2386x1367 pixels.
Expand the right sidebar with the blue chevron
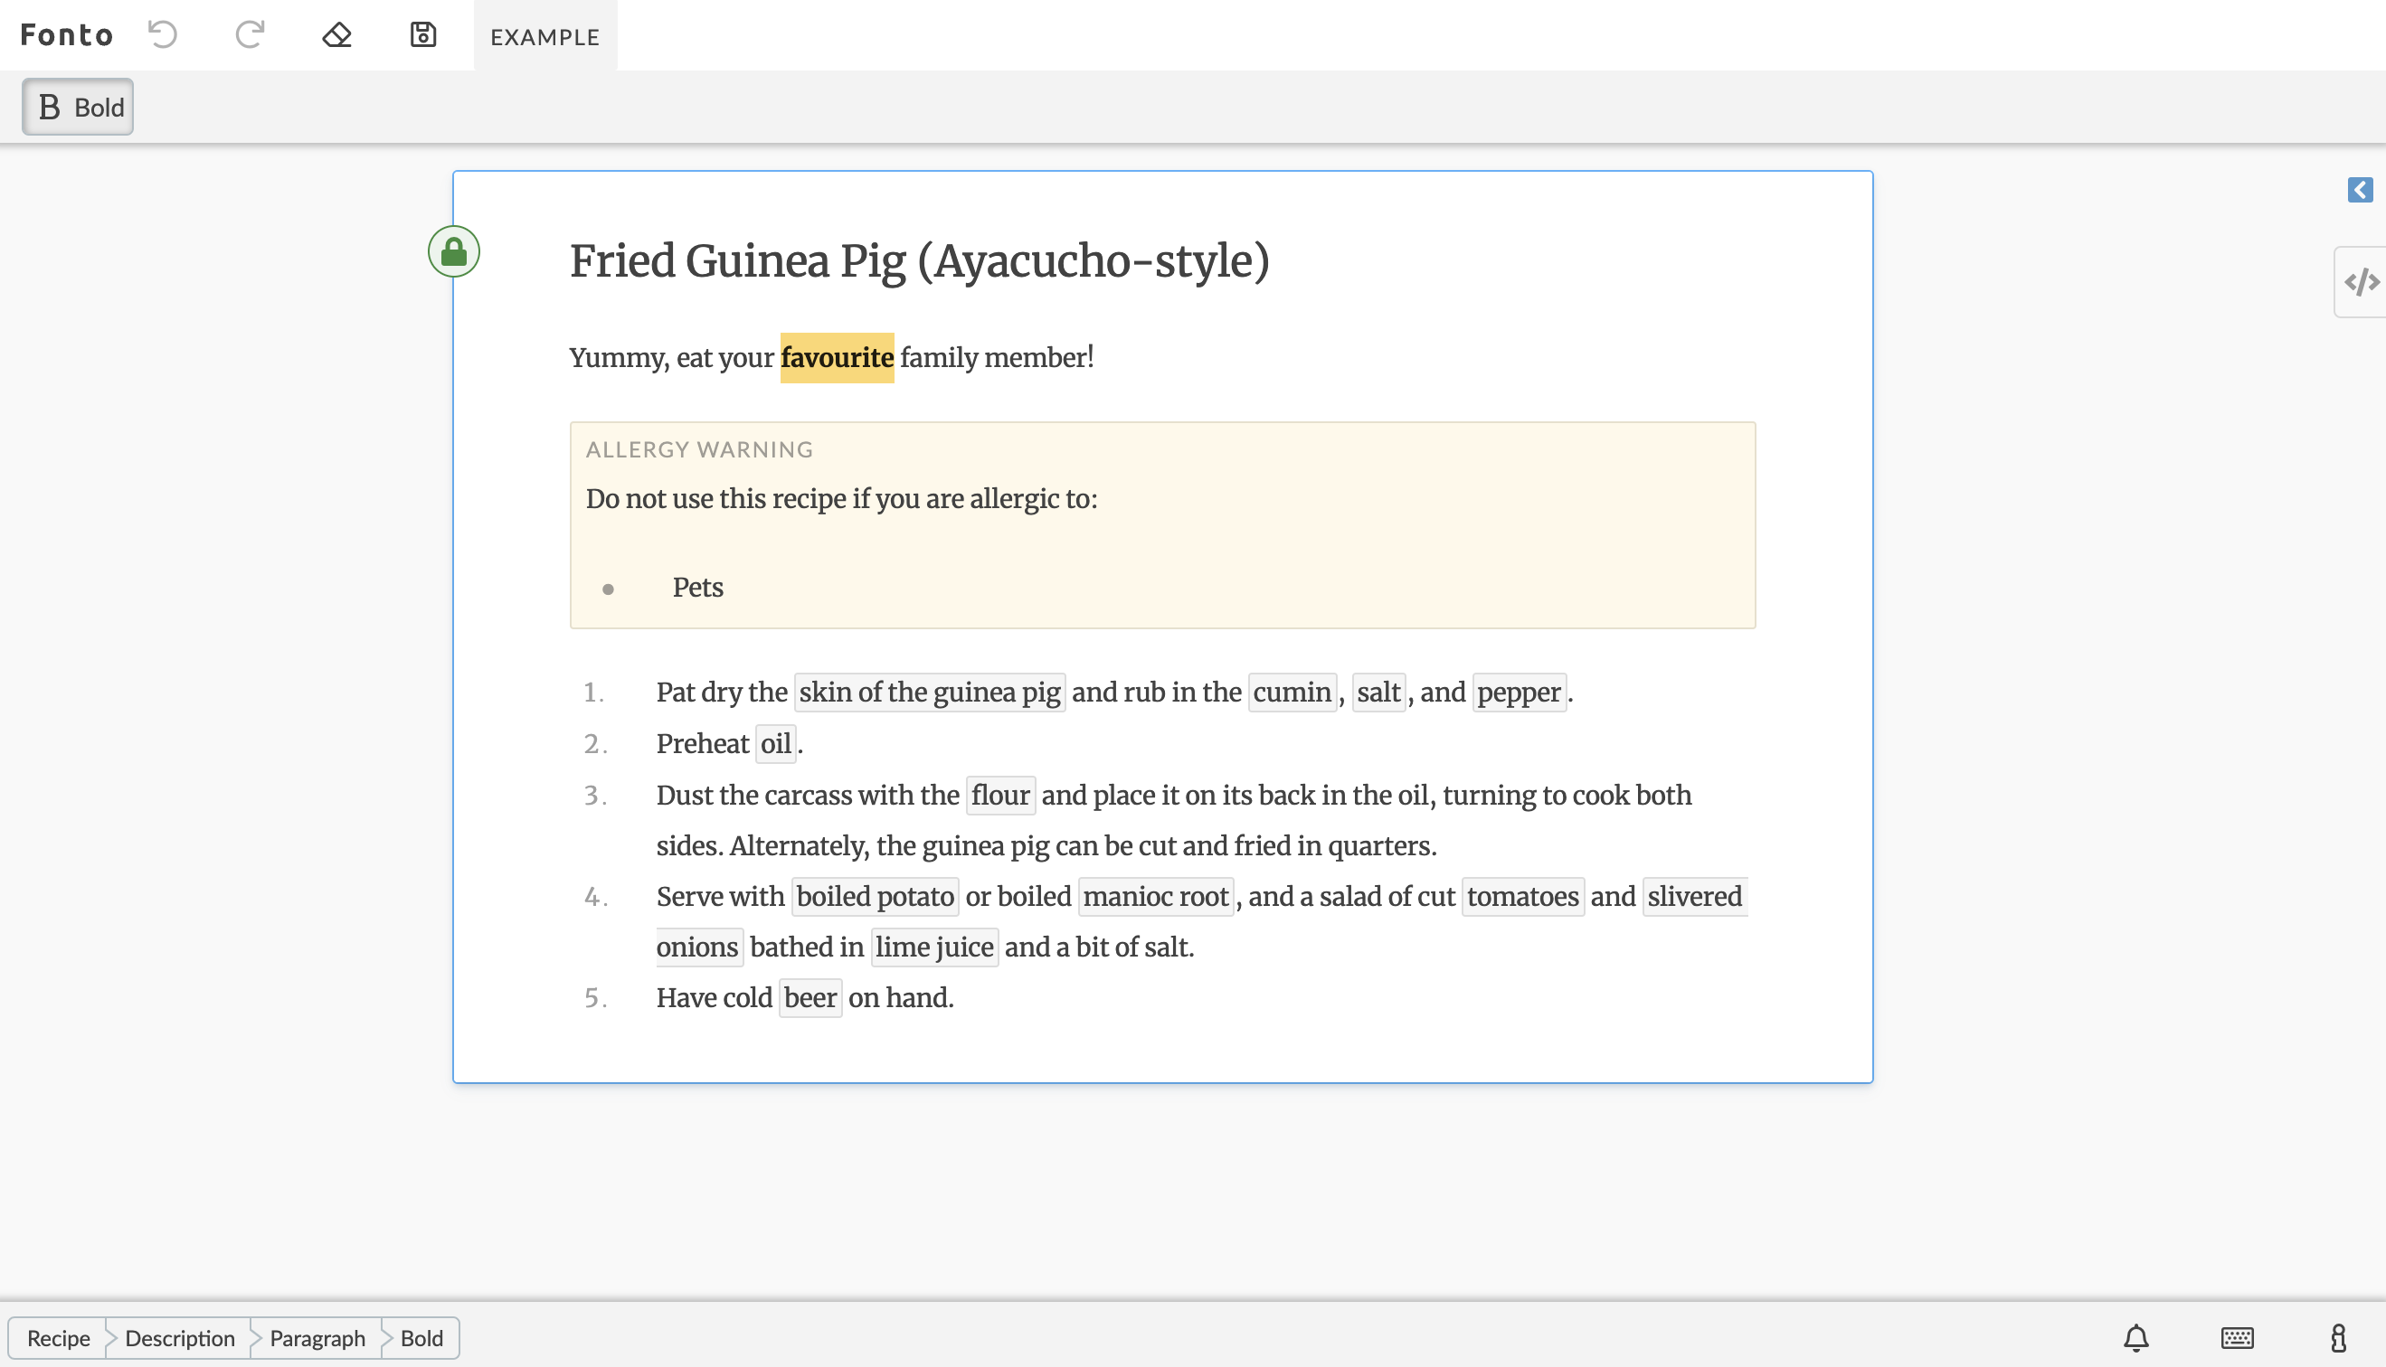[x=2361, y=191]
